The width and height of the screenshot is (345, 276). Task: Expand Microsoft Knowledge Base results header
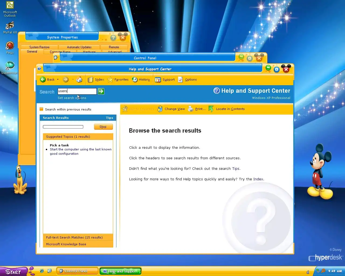tap(78, 244)
